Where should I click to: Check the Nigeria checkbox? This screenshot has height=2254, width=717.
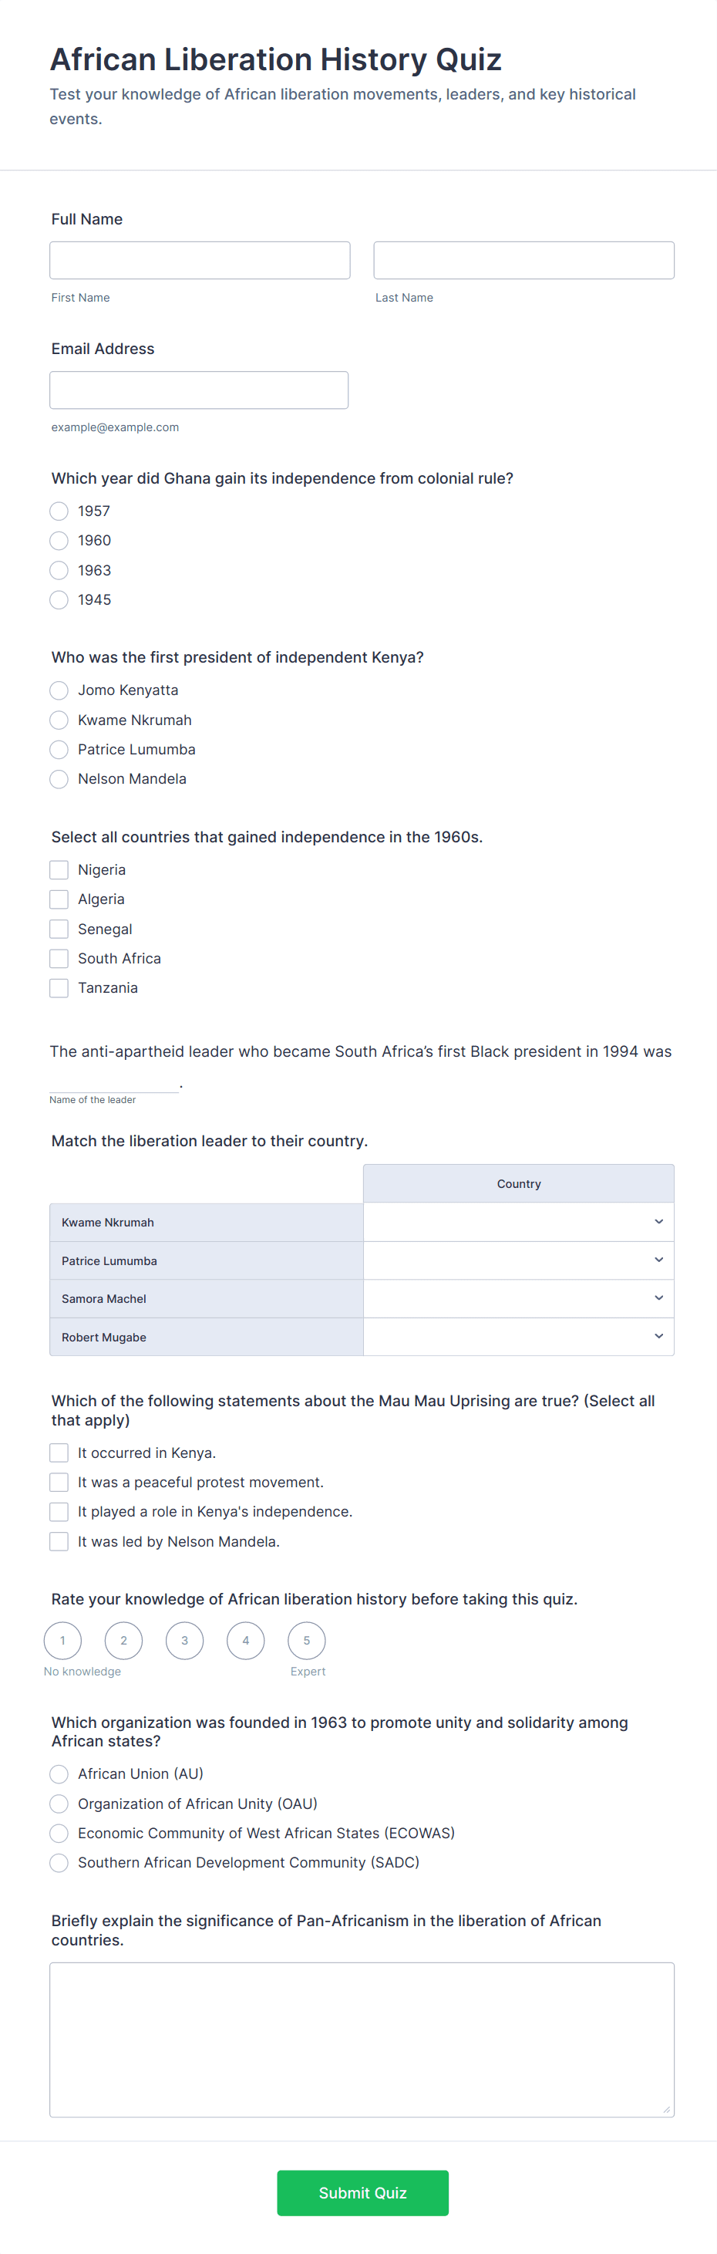coord(59,870)
